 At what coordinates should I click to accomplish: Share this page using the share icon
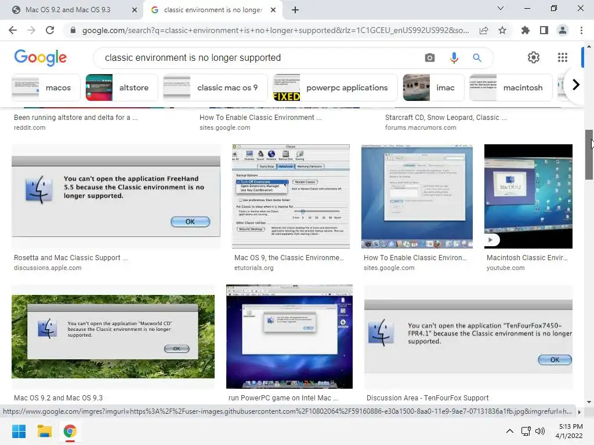click(484, 30)
